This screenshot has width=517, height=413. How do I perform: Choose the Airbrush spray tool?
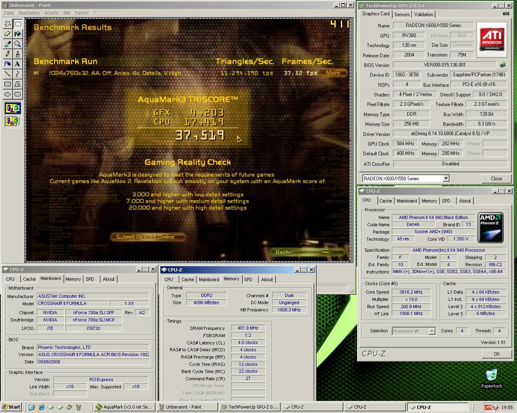tap(7, 64)
